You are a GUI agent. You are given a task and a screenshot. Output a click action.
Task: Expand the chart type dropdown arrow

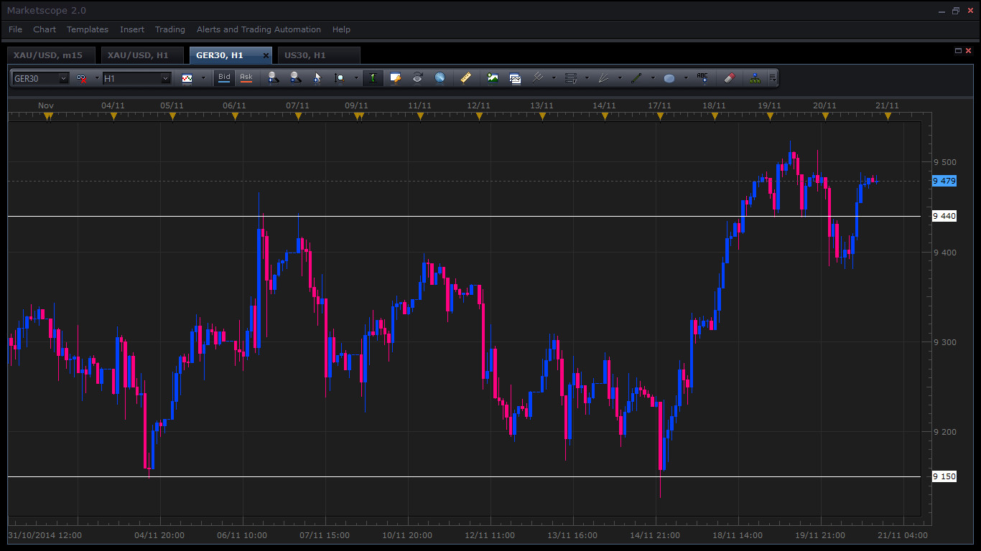[203, 78]
